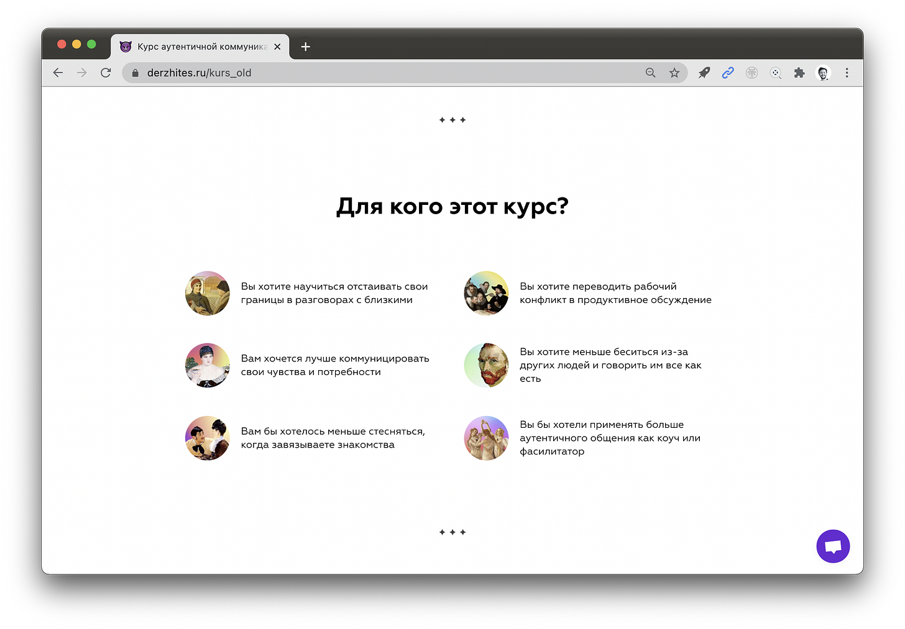Image resolution: width=905 pixels, height=629 pixels.
Task: Close the Курс аутентичной коммуникации tab
Action: (277, 47)
